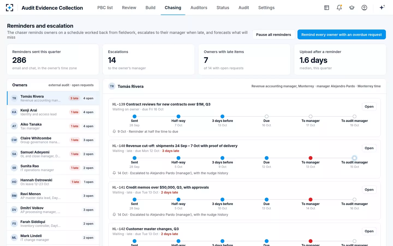This screenshot has width=393, height=246.
Task: Click HL-139's Sent 28 Sep timeline dot
Action: 135,116
